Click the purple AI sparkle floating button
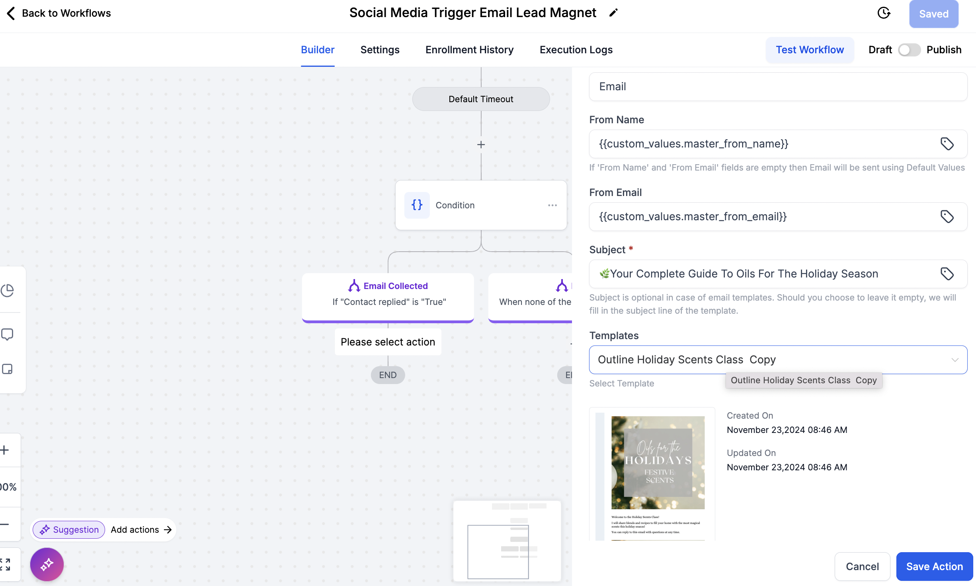Image resolution: width=976 pixels, height=586 pixels. click(x=47, y=564)
